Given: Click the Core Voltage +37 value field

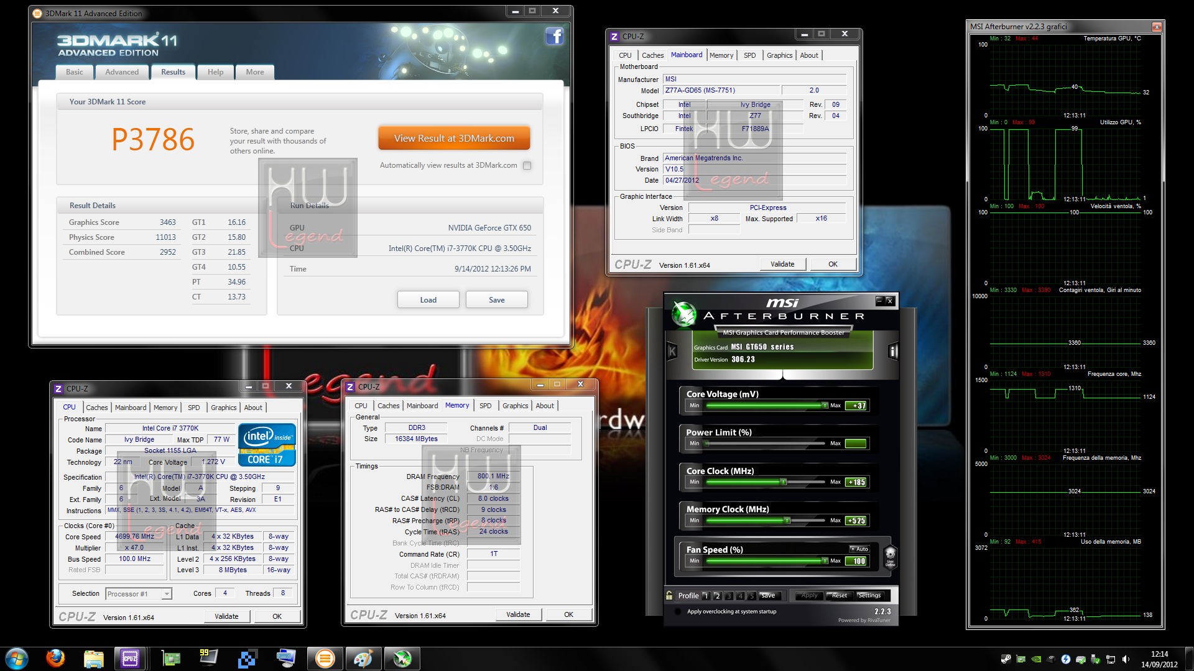Looking at the screenshot, I should [x=856, y=406].
